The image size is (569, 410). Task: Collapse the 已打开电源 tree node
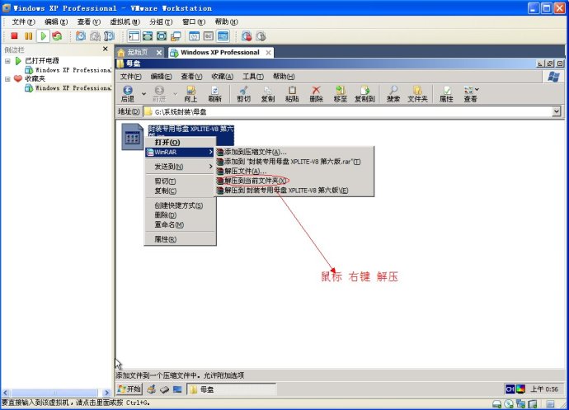click(x=7, y=61)
